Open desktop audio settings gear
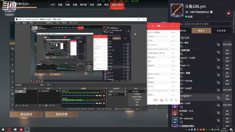The width and height of the screenshot is (235, 132). click(x=104, y=103)
